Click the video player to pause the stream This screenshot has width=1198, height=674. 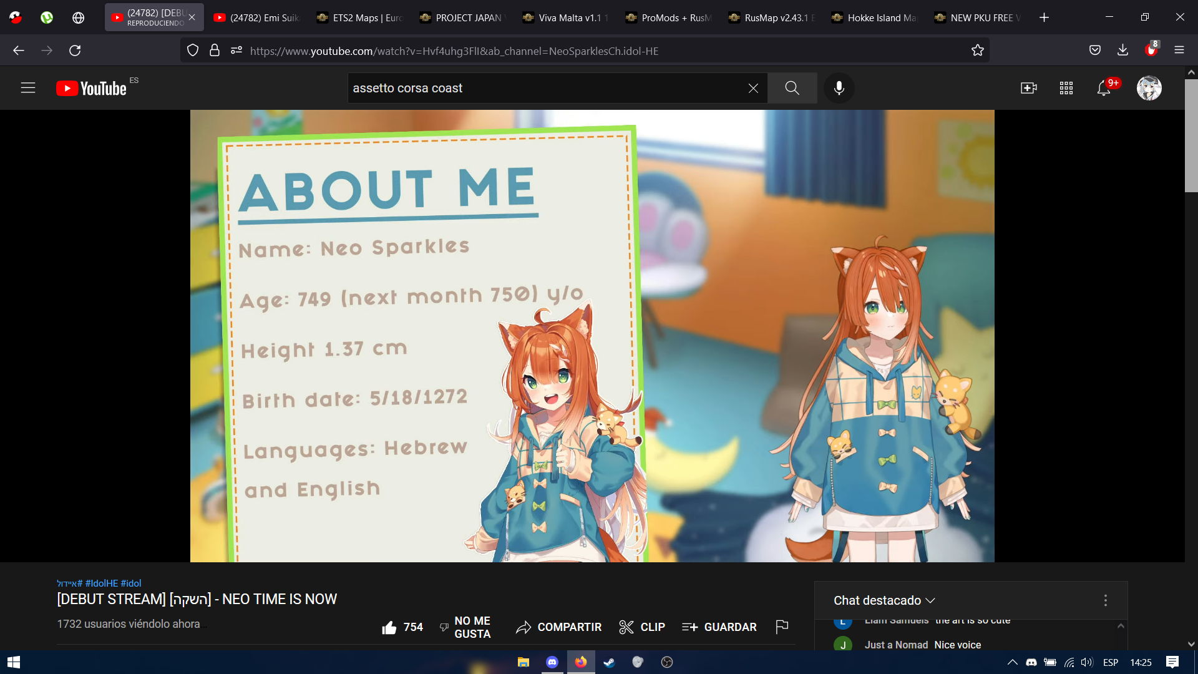[x=592, y=336]
